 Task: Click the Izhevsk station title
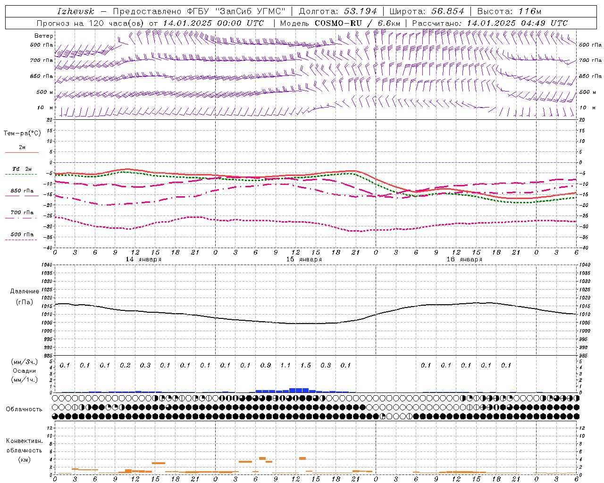tap(75, 11)
